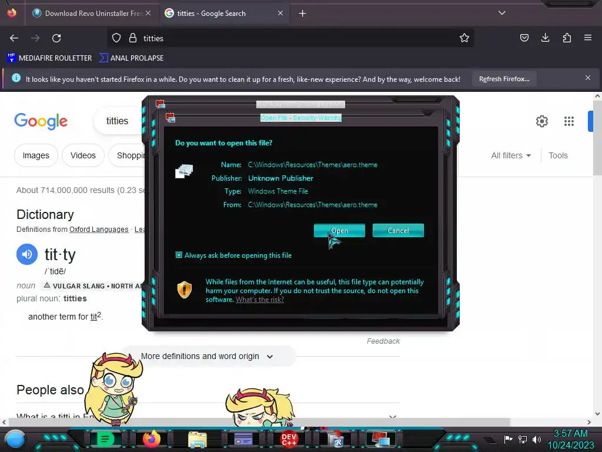This screenshot has width=602, height=452.
Task: Click the Google search box
Action: coord(118,121)
